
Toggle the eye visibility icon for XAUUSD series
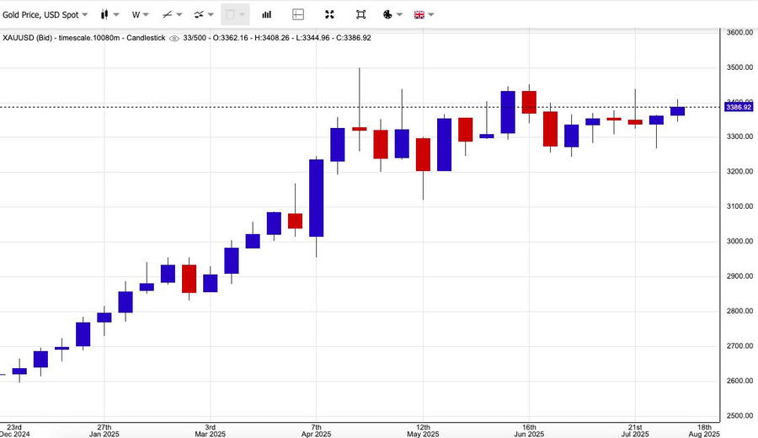[174, 38]
